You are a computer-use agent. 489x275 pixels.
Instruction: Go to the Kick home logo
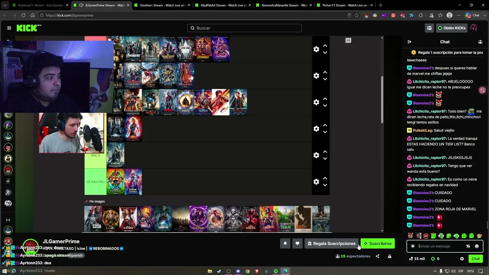tap(29, 28)
